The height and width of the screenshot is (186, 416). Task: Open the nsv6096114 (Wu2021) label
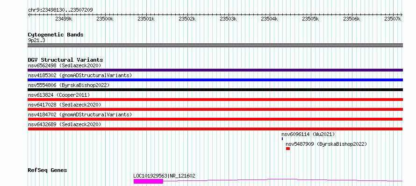pos(308,134)
